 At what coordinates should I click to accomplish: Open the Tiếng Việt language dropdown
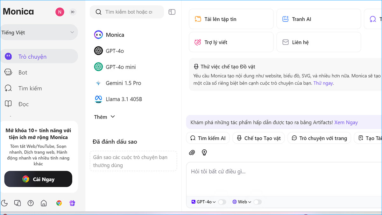38,32
